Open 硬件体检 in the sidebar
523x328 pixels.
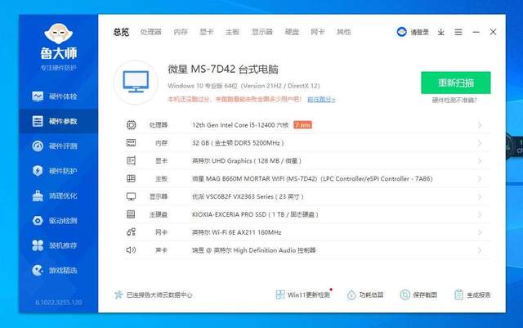coord(58,97)
